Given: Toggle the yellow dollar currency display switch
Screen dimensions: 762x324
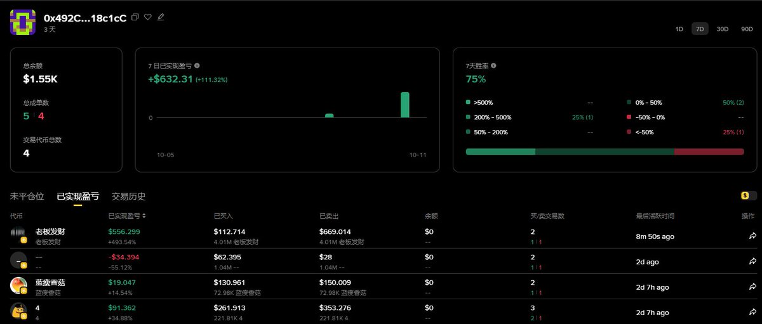Looking at the screenshot, I should (748, 196).
